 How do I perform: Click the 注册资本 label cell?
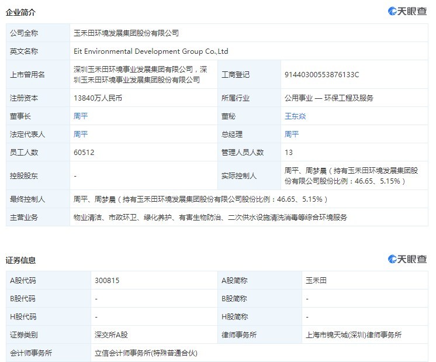tap(38, 98)
